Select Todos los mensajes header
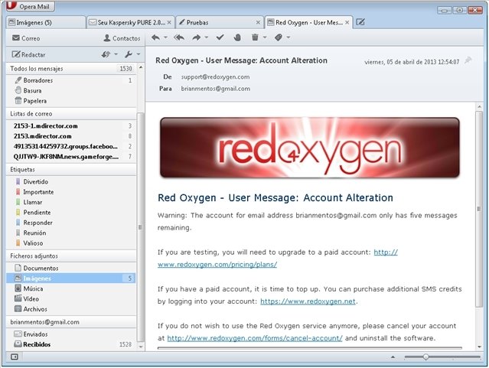This screenshot has height=368, width=489. point(71,68)
